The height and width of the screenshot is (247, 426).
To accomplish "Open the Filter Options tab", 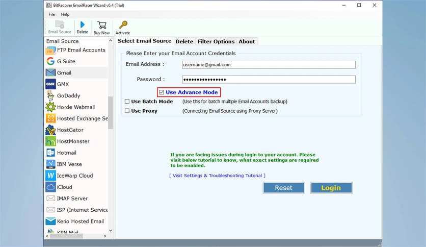I will (216, 42).
